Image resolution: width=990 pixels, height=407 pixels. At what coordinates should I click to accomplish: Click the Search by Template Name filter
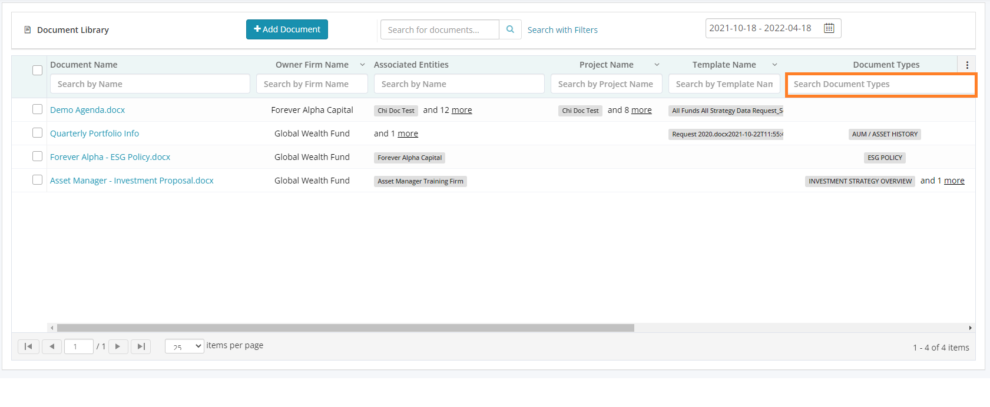tap(724, 84)
